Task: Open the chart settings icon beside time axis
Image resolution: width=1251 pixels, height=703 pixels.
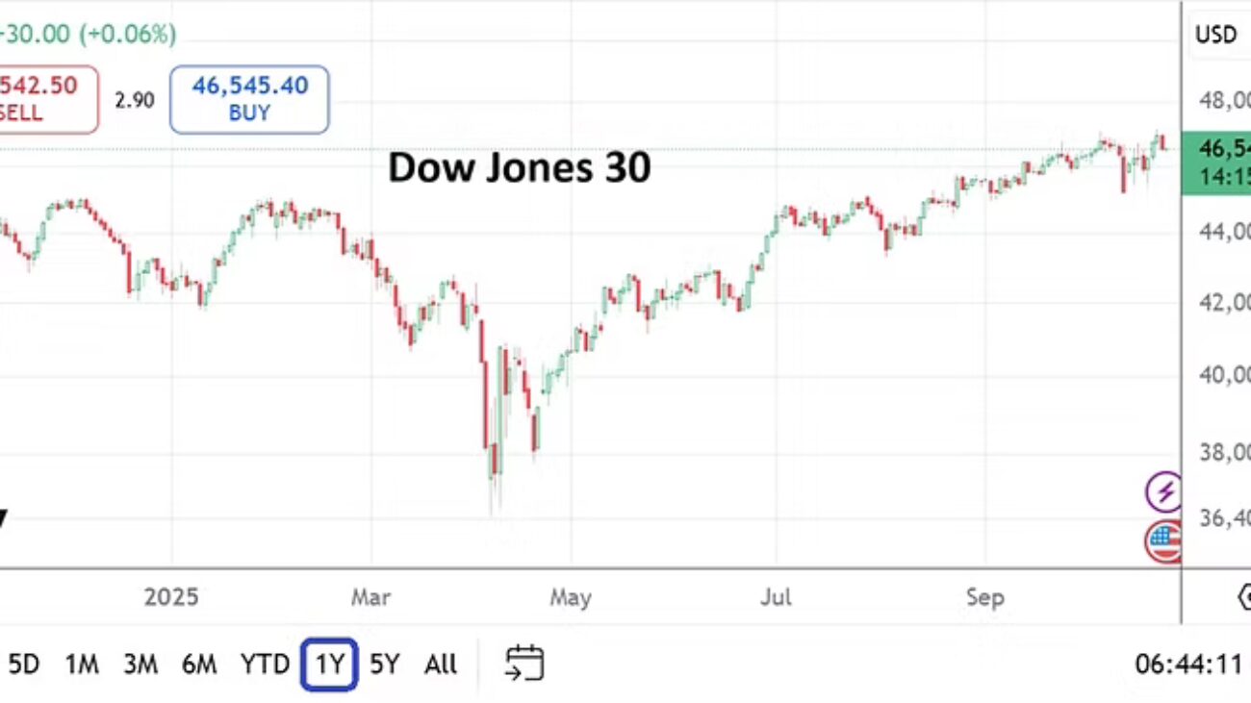Action: pyautogui.click(x=1243, y=597)
